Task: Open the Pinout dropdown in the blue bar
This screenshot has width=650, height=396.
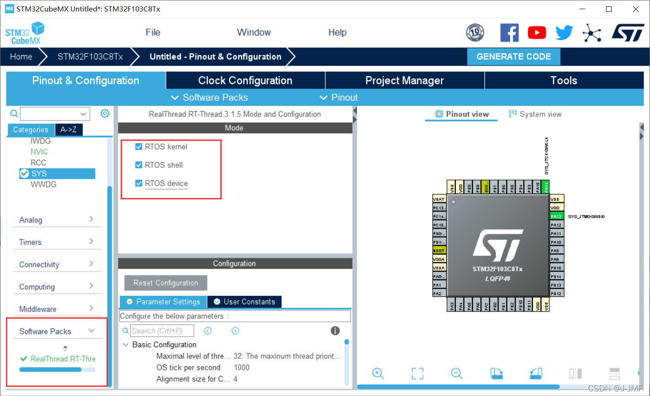Action: (339, 97)
